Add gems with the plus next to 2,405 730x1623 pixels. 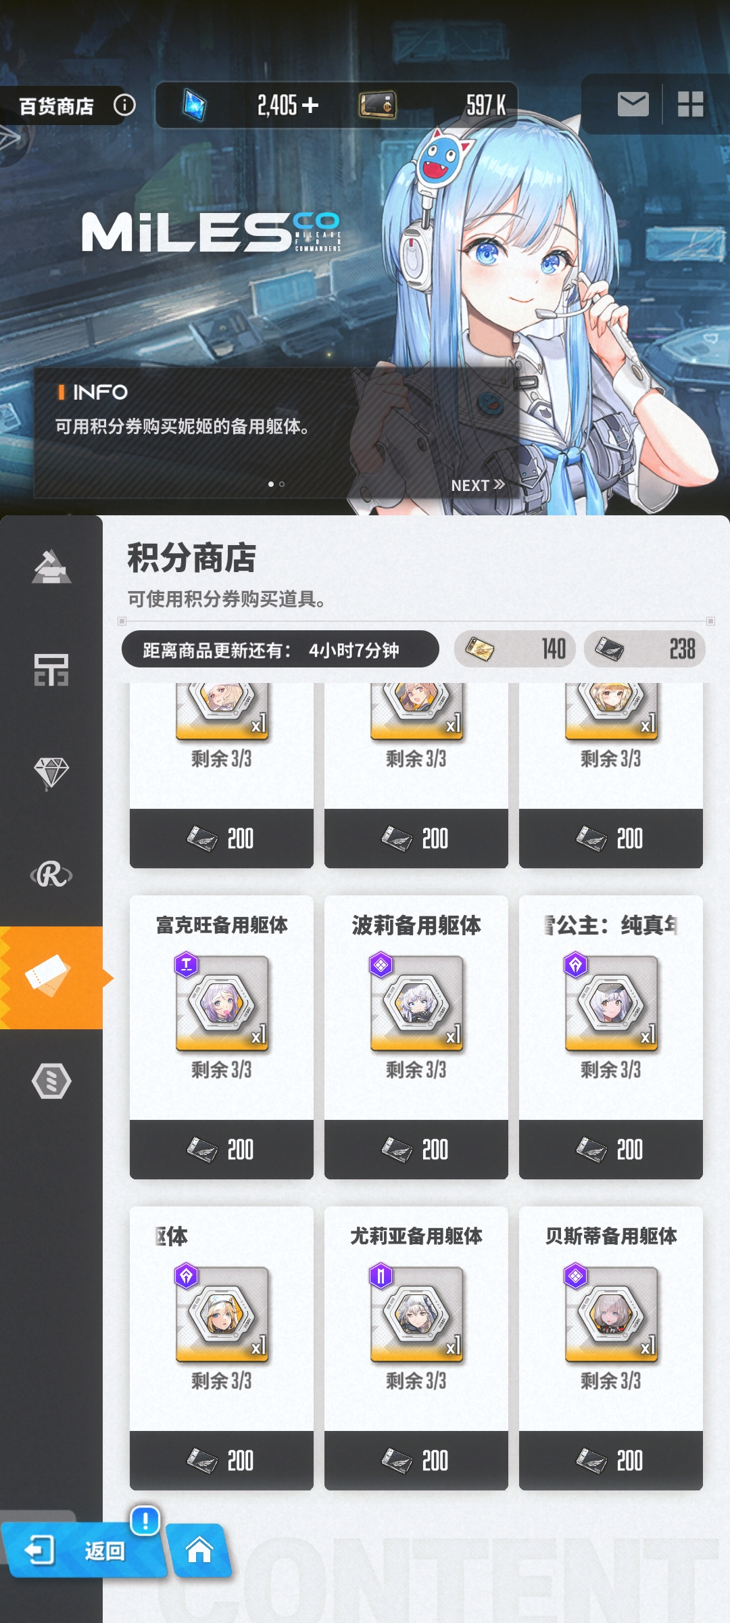pos(310,105)
